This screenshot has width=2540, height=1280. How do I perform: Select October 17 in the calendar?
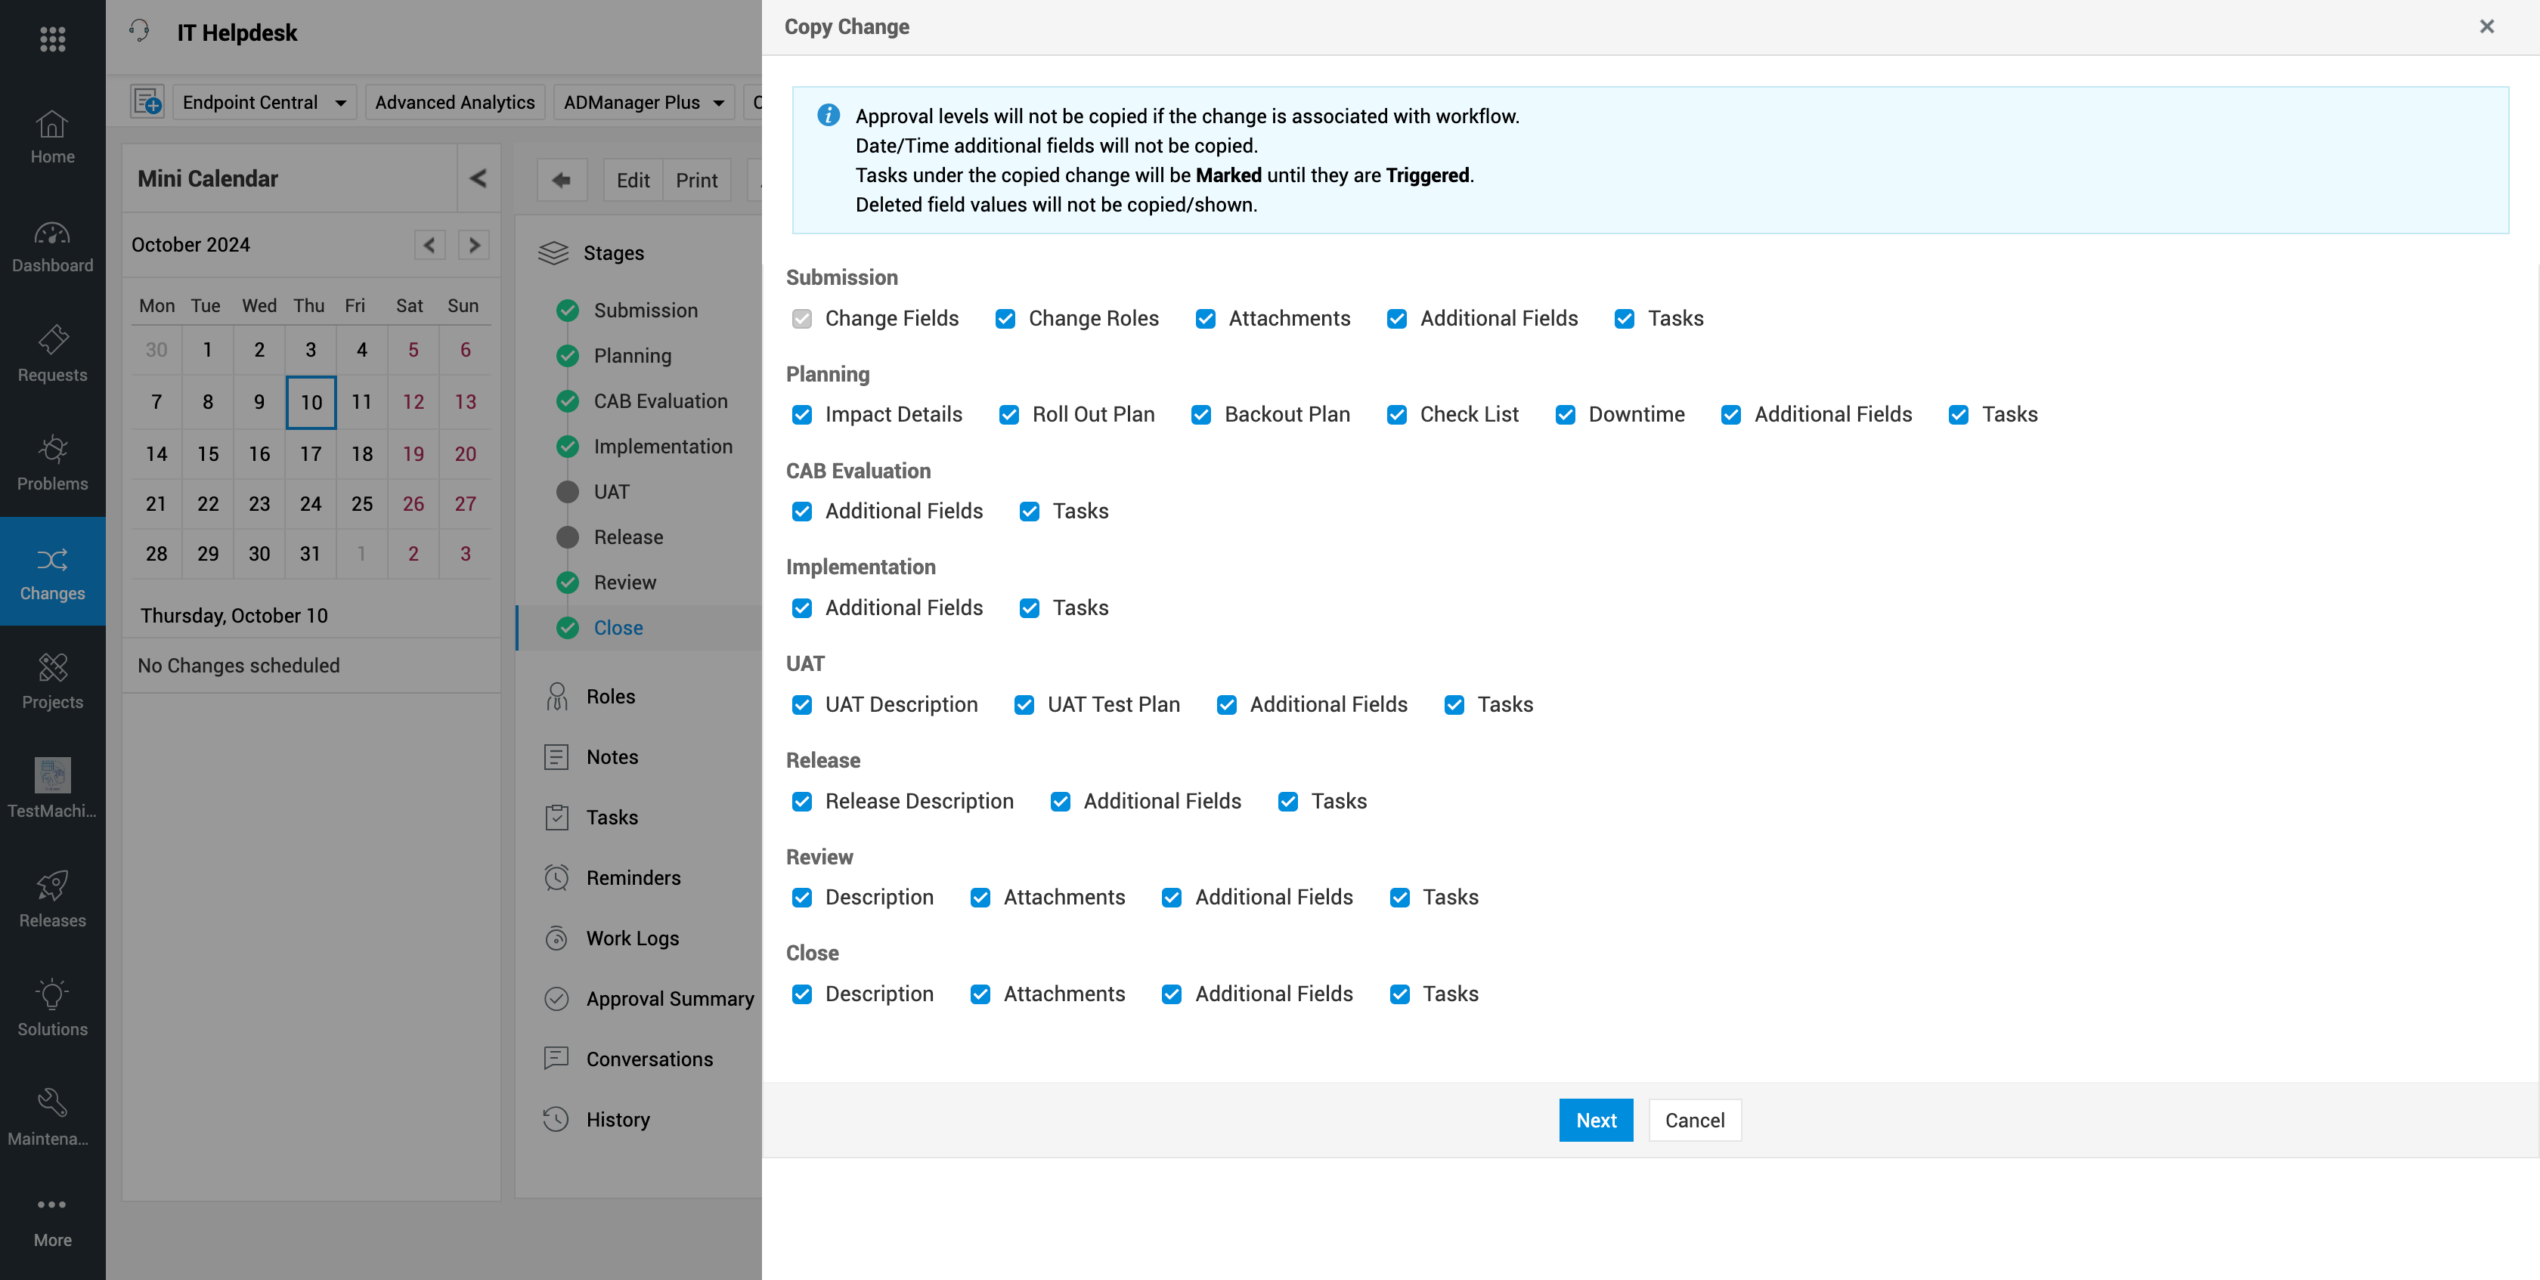click(x=311, y=453)
